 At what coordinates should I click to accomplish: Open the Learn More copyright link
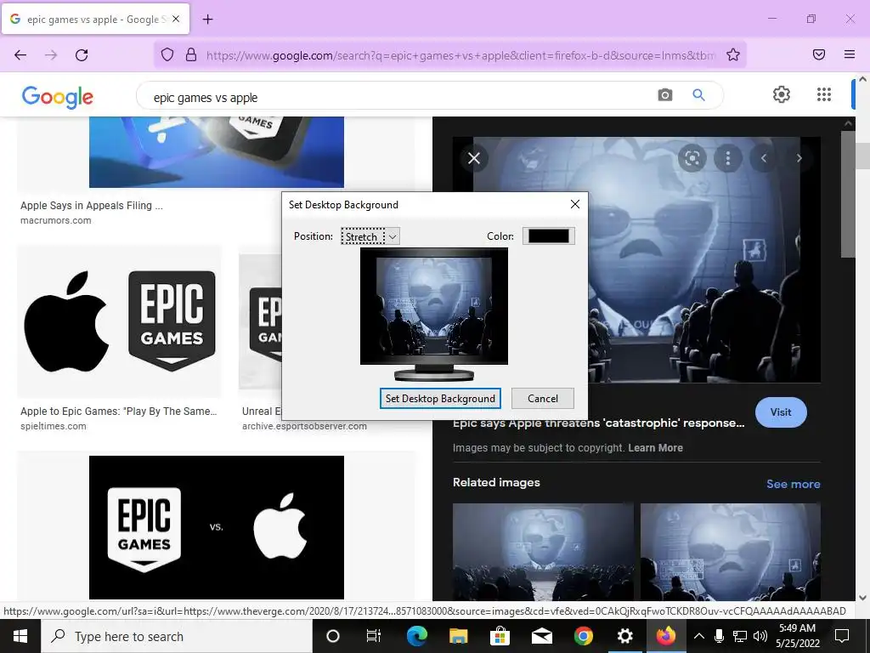tap(655, 447)
